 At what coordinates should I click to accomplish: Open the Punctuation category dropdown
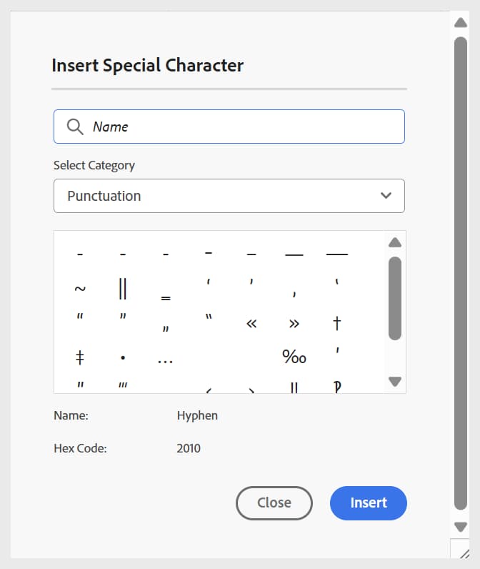pos(229,196)
